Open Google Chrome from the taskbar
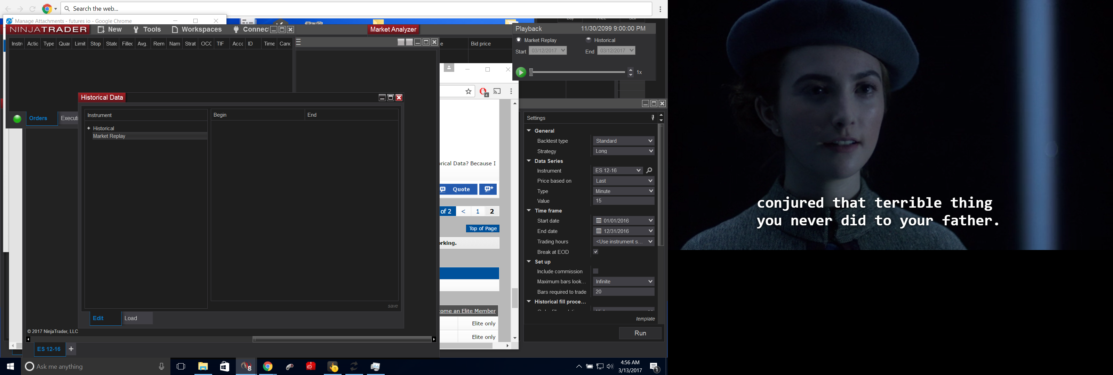1113x375 pixels. tap(268, 366)
